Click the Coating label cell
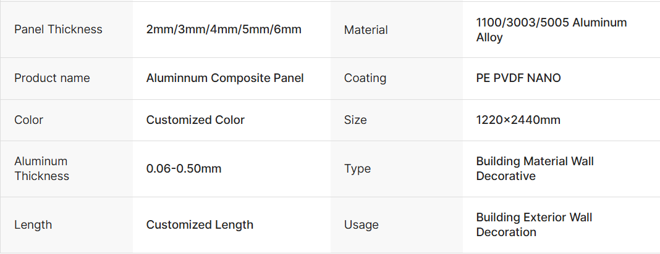 coord(365,78)
